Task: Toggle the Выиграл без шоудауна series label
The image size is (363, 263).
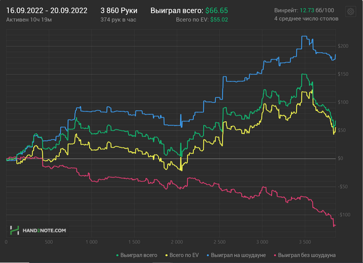Action: click(307, 255)
